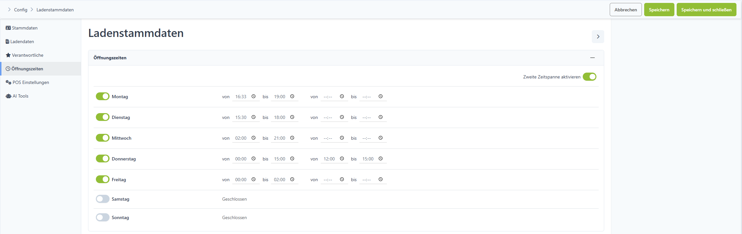Viewport: 742px width, 234px height.
Task: Click the Speichern button
Action: 659,10
